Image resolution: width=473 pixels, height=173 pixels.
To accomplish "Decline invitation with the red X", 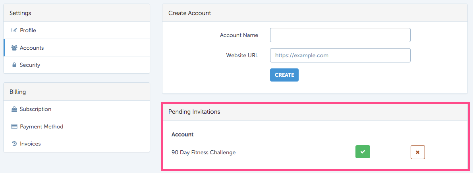I will pos(417,152).
